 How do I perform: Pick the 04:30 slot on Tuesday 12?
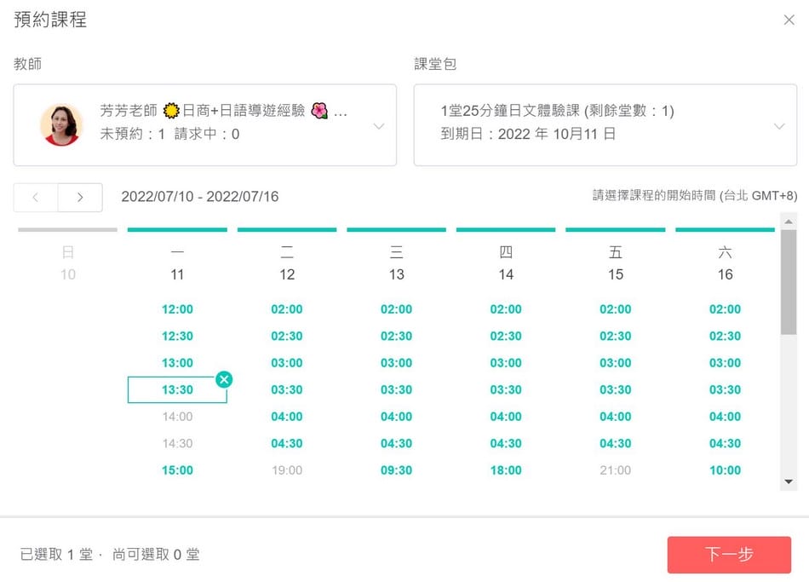point(287,444)
